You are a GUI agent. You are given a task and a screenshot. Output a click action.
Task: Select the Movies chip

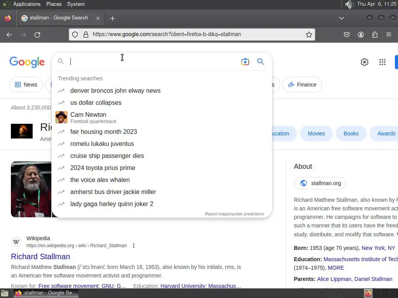click(x=316, y=133)
